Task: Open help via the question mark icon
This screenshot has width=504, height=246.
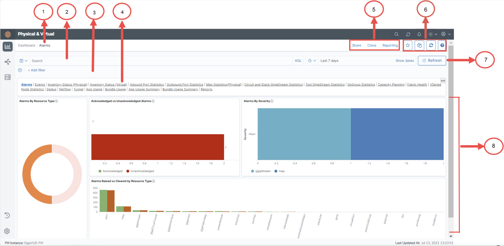Action: click(442, 45)
